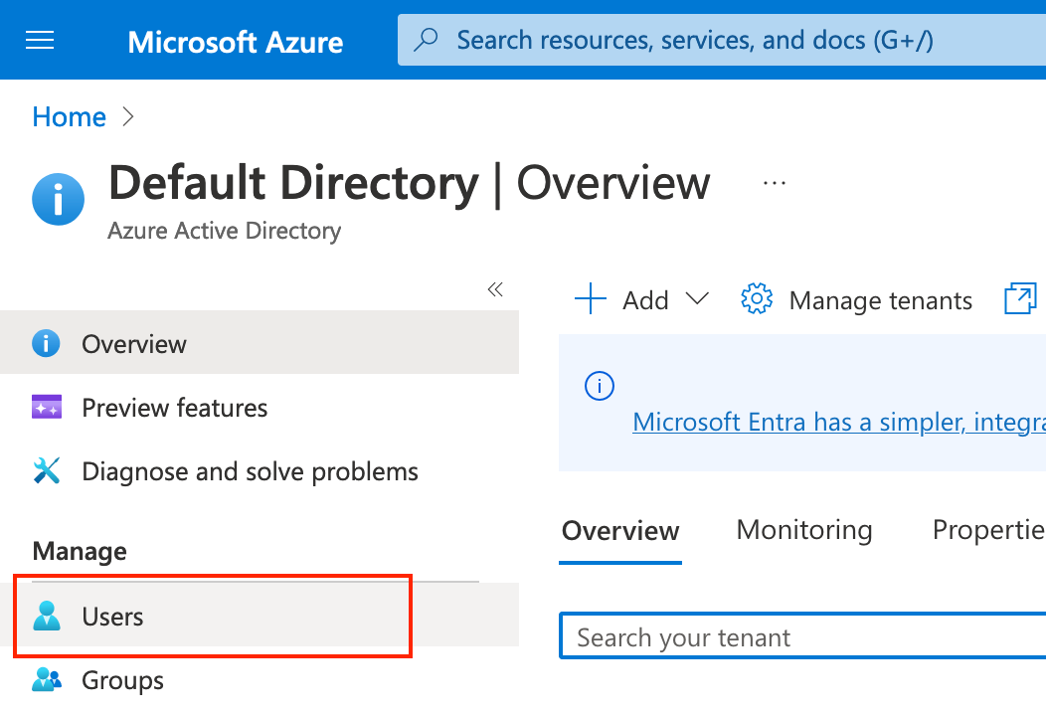
Task: Collapse the sidebar with double chevron
Action: pos(495,289)
